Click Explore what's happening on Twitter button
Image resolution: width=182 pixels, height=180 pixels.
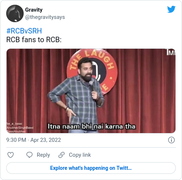(x=91, y=168)
